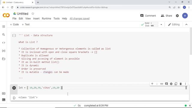Go back in browser history
192x108 pixels.
coord(3,7)
